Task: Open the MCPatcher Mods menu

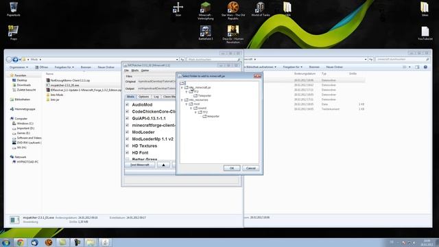Action: [135, 71]
